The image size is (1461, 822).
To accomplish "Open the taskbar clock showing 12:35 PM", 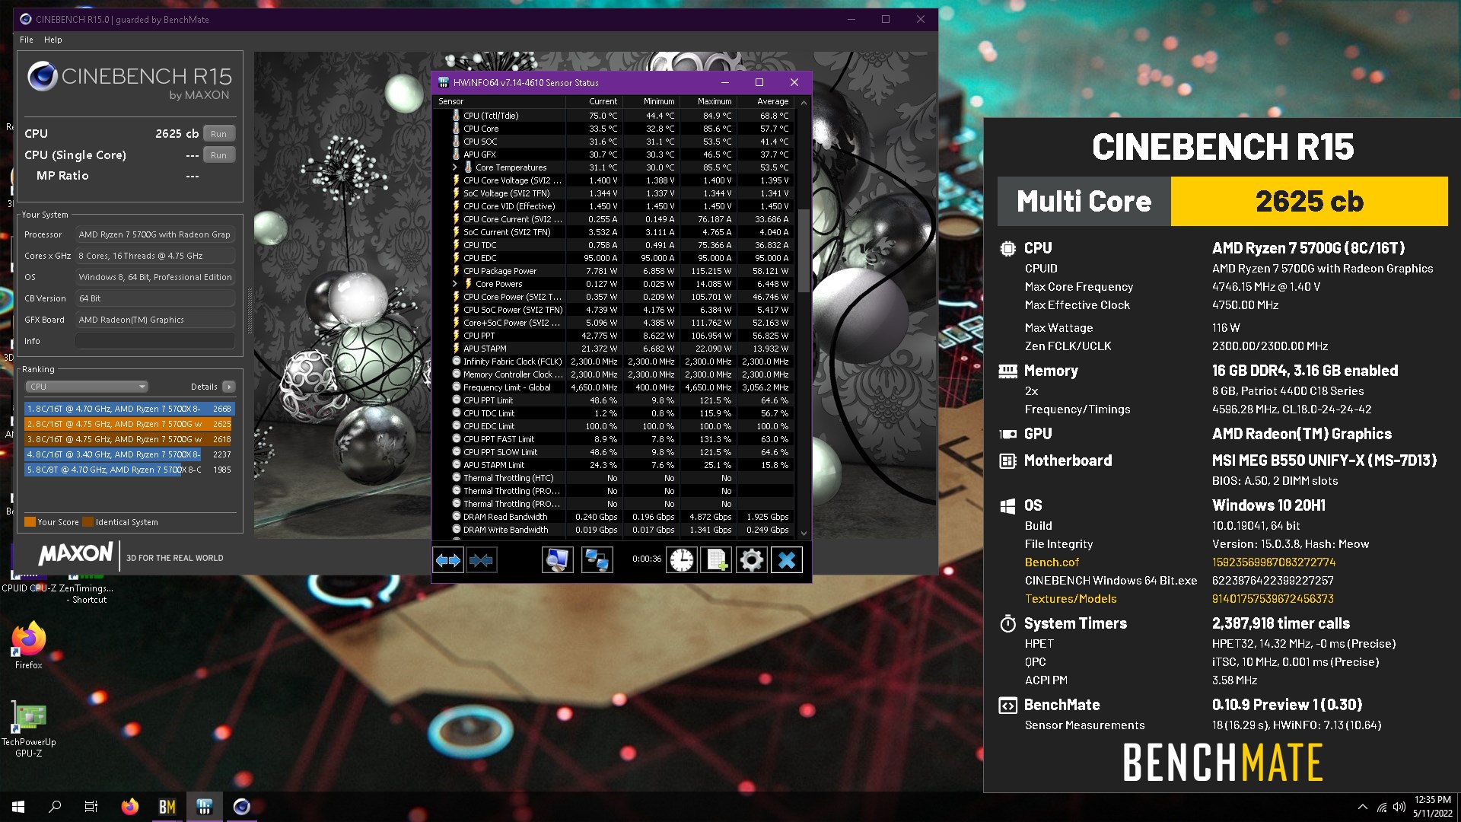I will pos(1432,807).
